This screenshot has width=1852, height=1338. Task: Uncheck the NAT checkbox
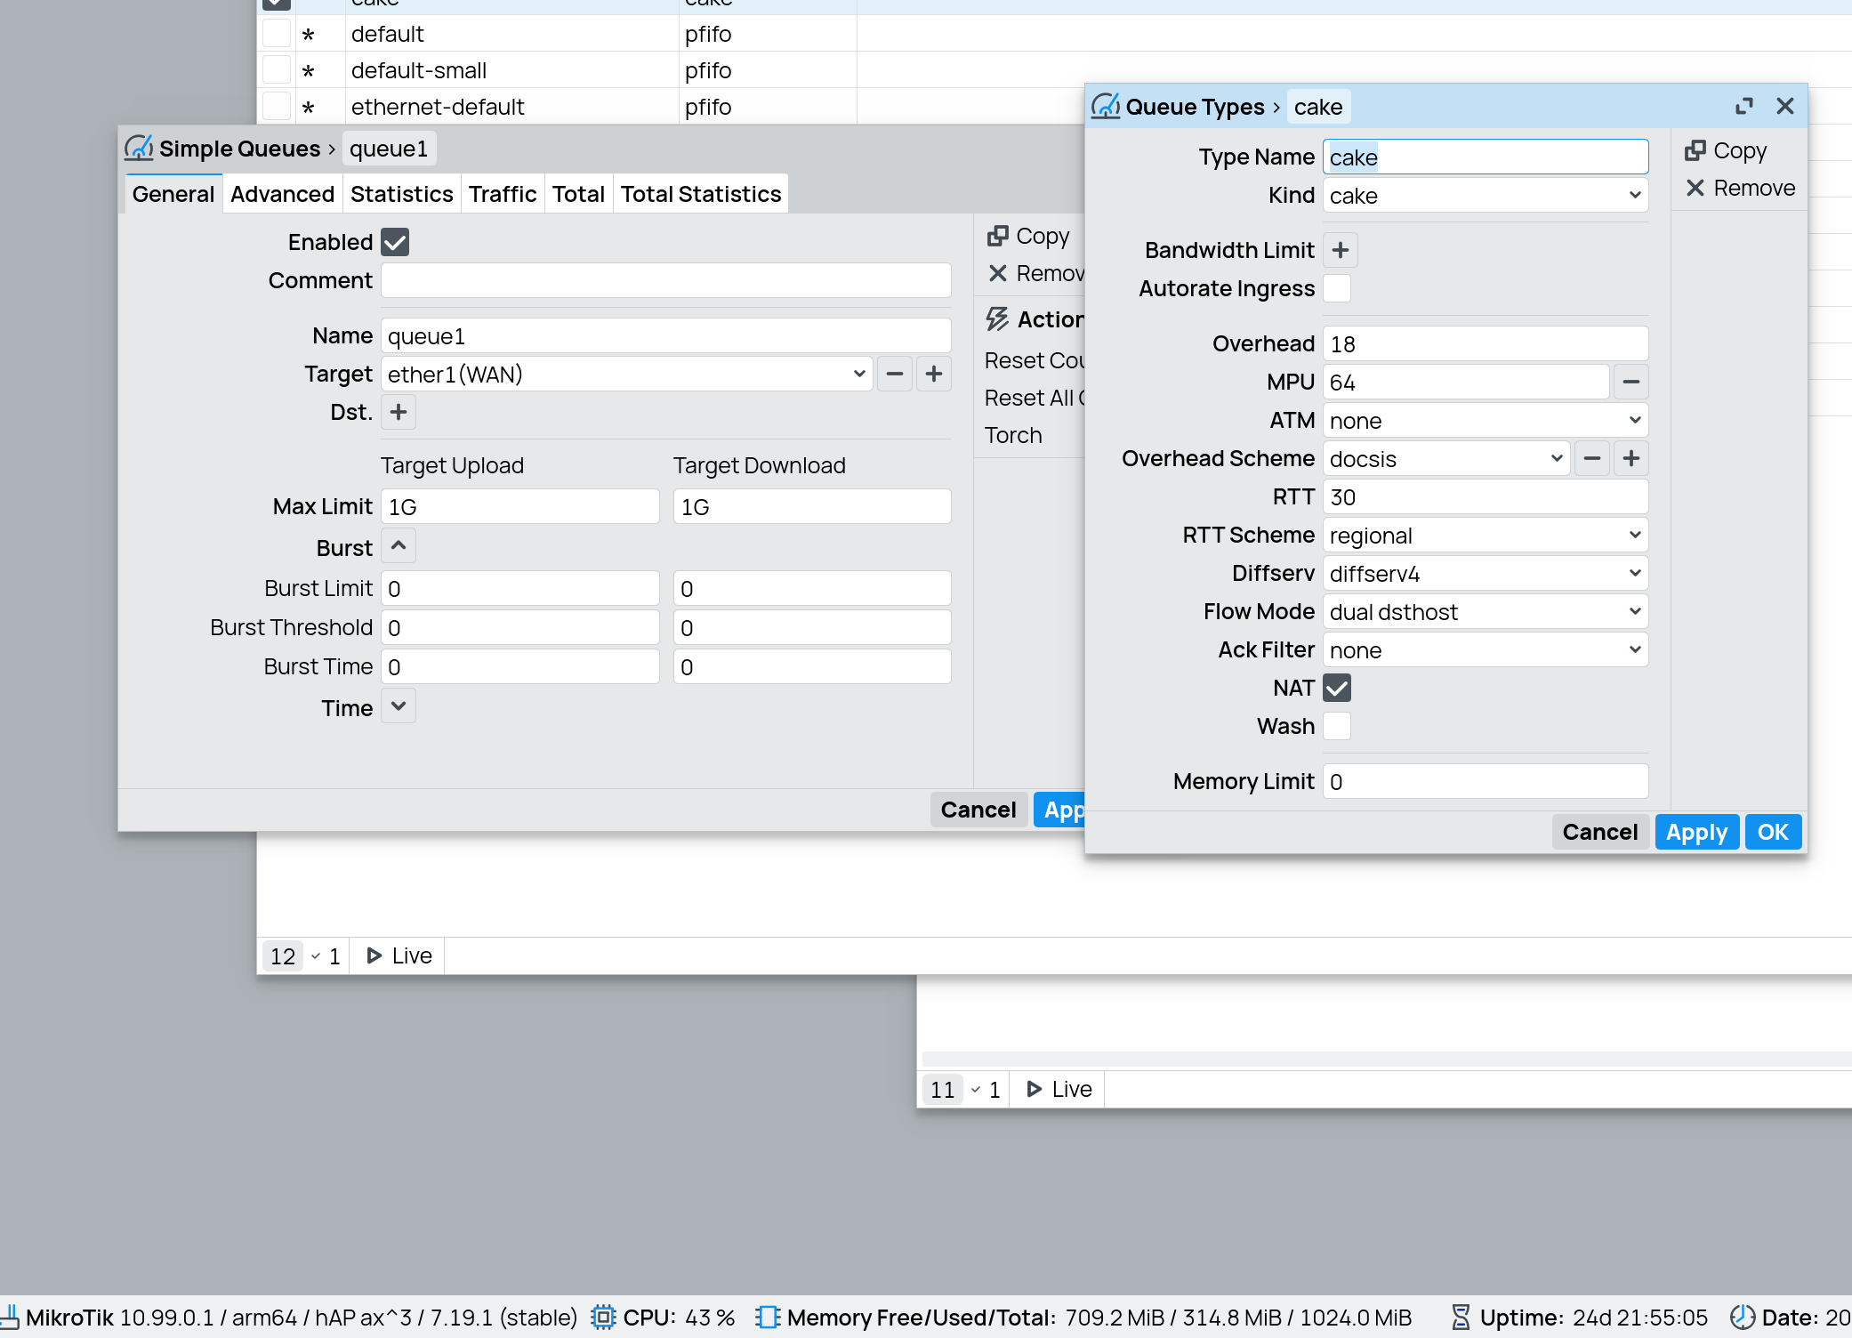pyautogui.click(x=1337, y=688)
